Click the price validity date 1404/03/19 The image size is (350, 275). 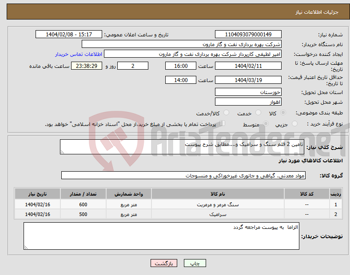[x=248, y=80]
